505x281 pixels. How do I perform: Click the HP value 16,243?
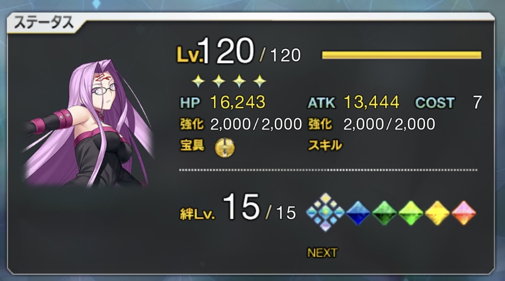238,102
